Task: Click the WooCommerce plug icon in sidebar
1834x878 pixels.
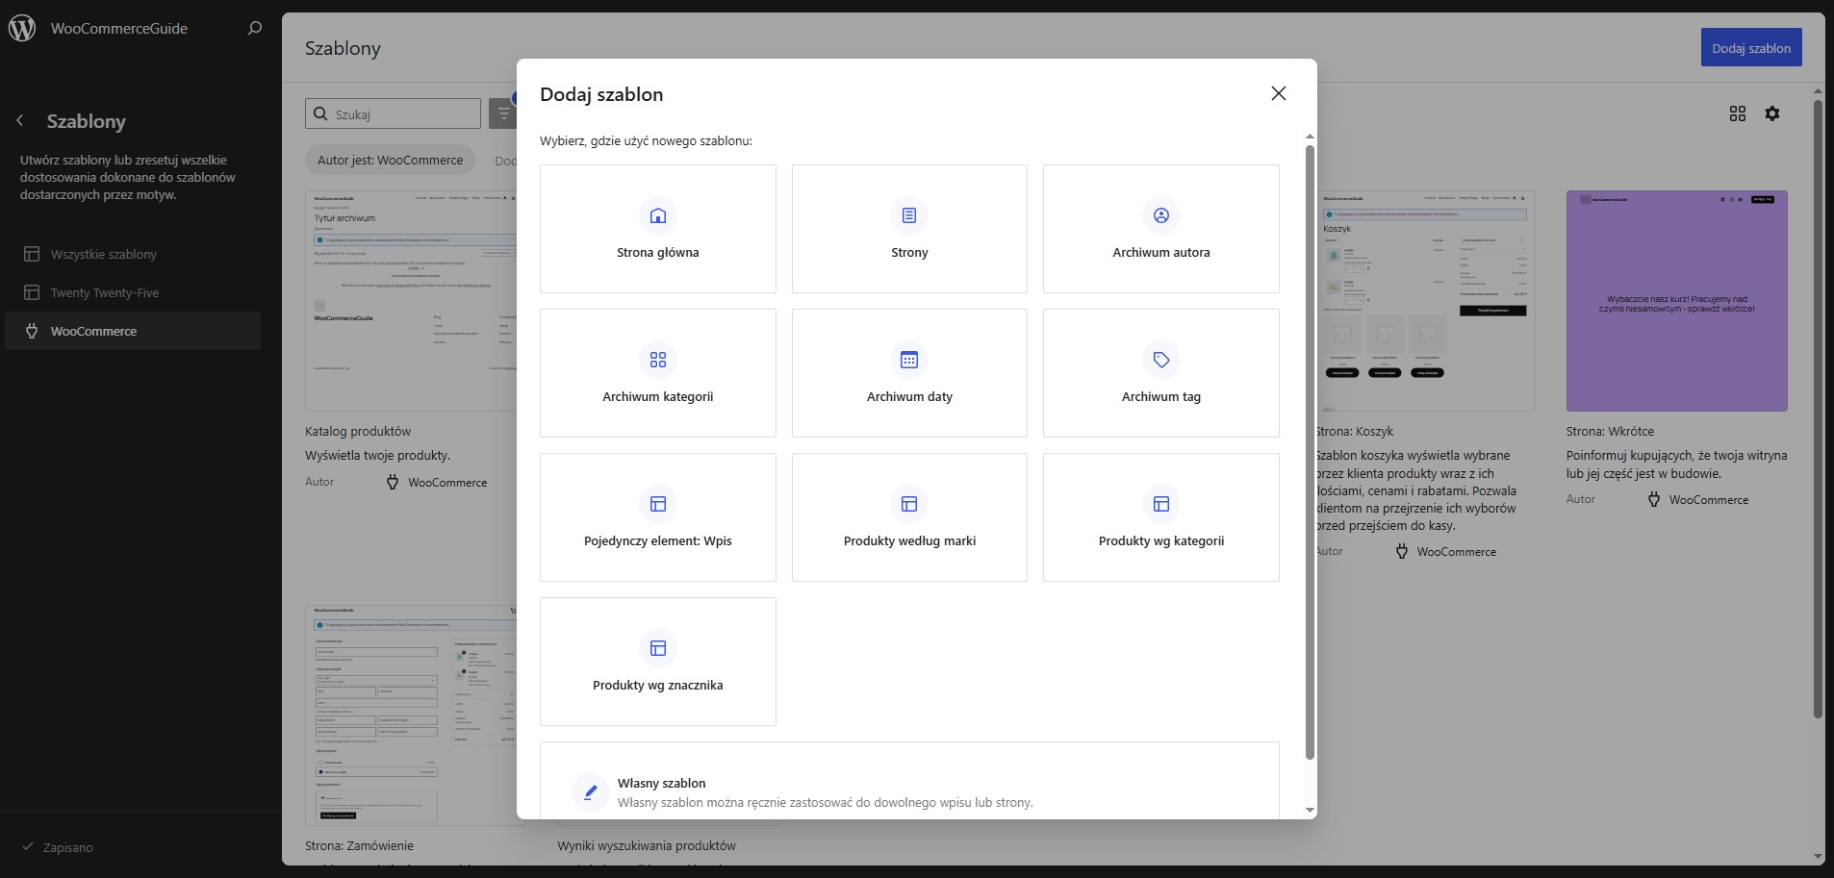Action: [32, 331]
